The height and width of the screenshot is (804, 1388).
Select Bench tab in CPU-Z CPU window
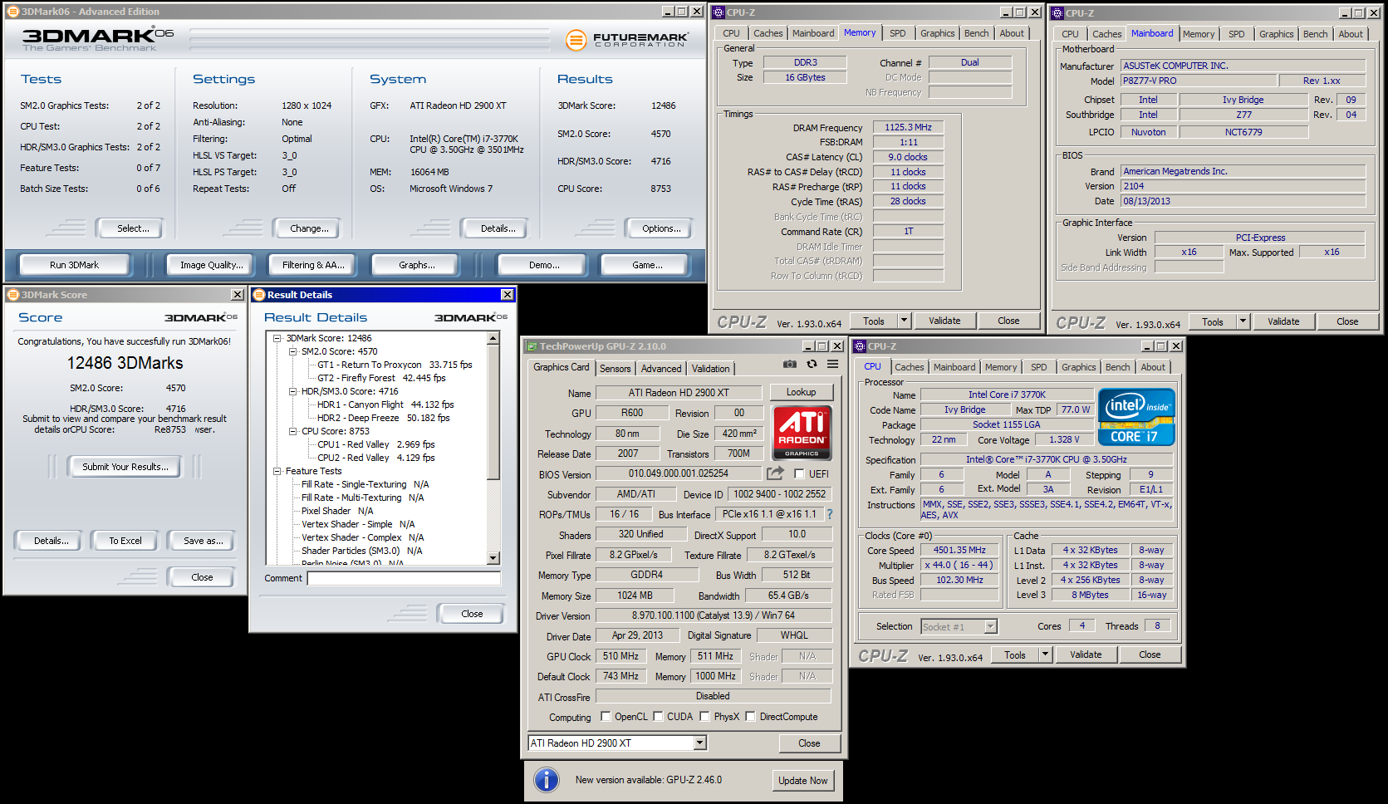click(x=1117, y=367)
